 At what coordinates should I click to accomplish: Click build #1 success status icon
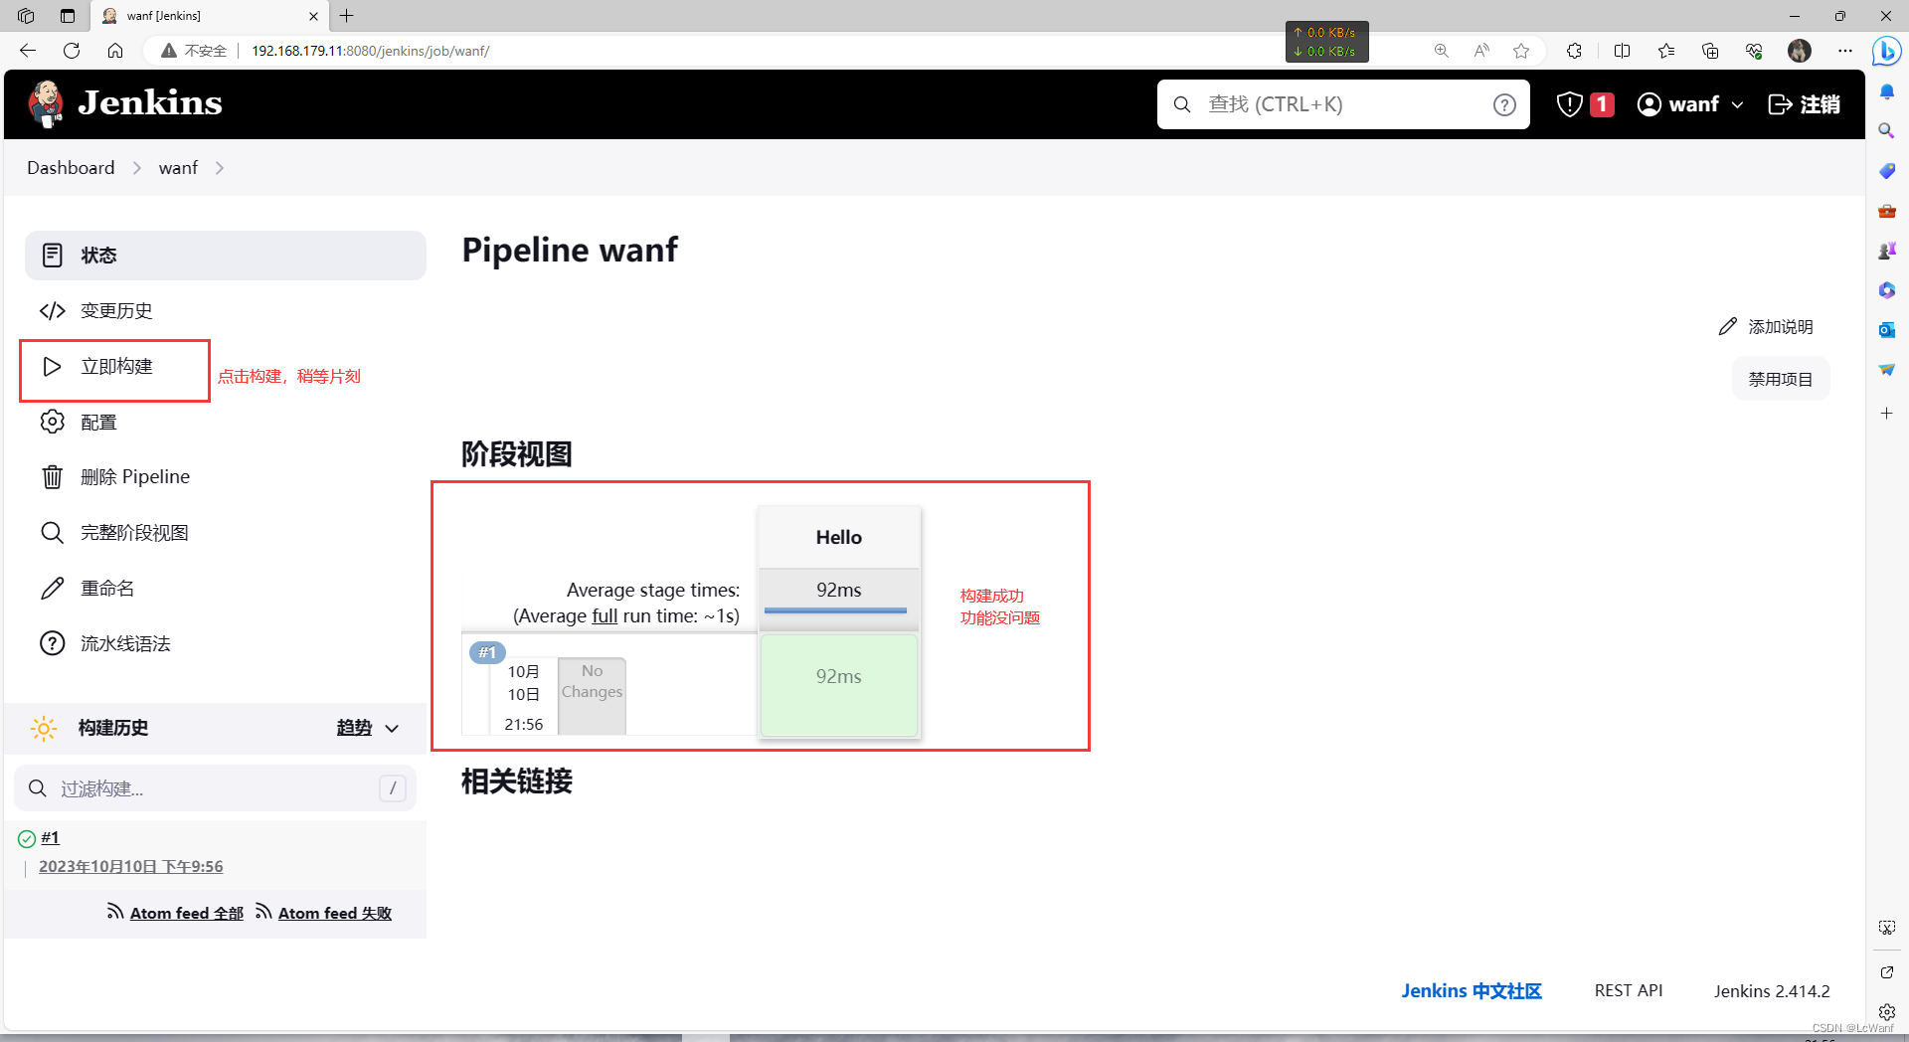27,839
